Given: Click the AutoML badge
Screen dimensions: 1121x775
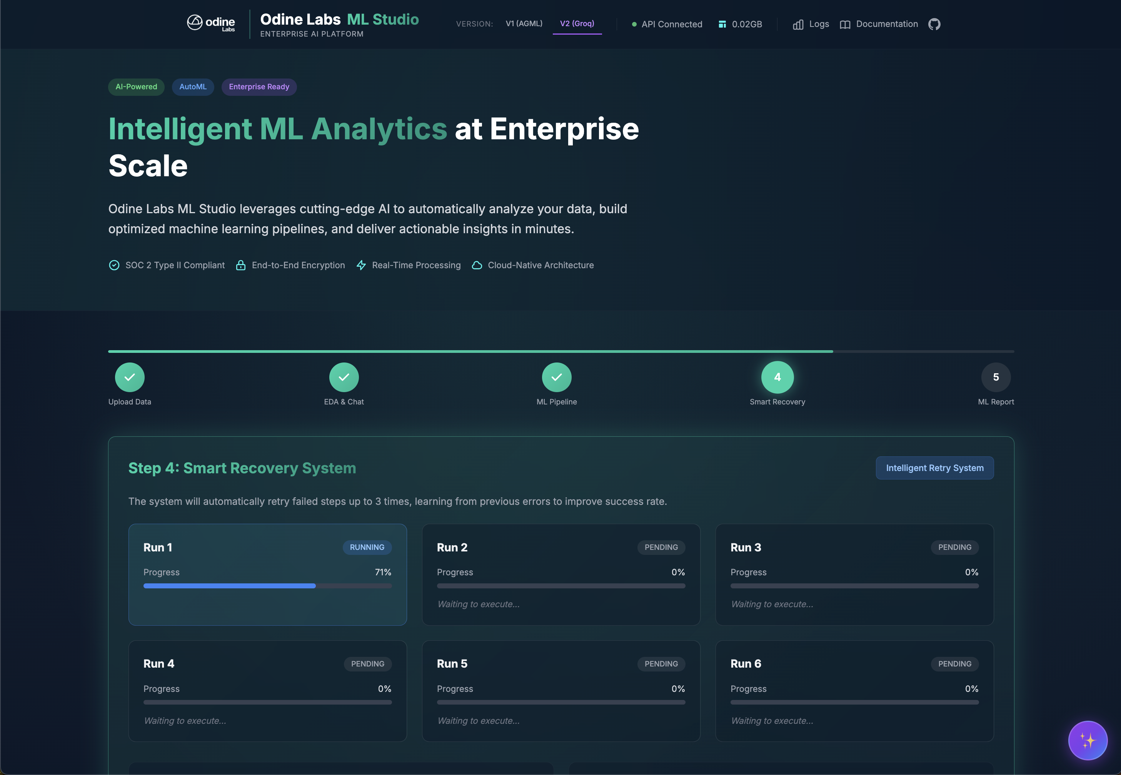Looking at the screenshot, I should pyautogui.click(x=193, y=87).
